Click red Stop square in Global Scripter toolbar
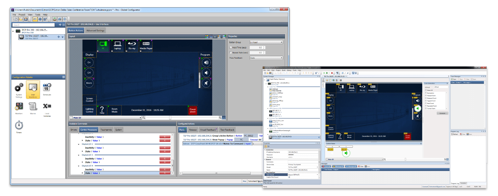The width and height of the screenshot is (498, 196). (332, 73)
